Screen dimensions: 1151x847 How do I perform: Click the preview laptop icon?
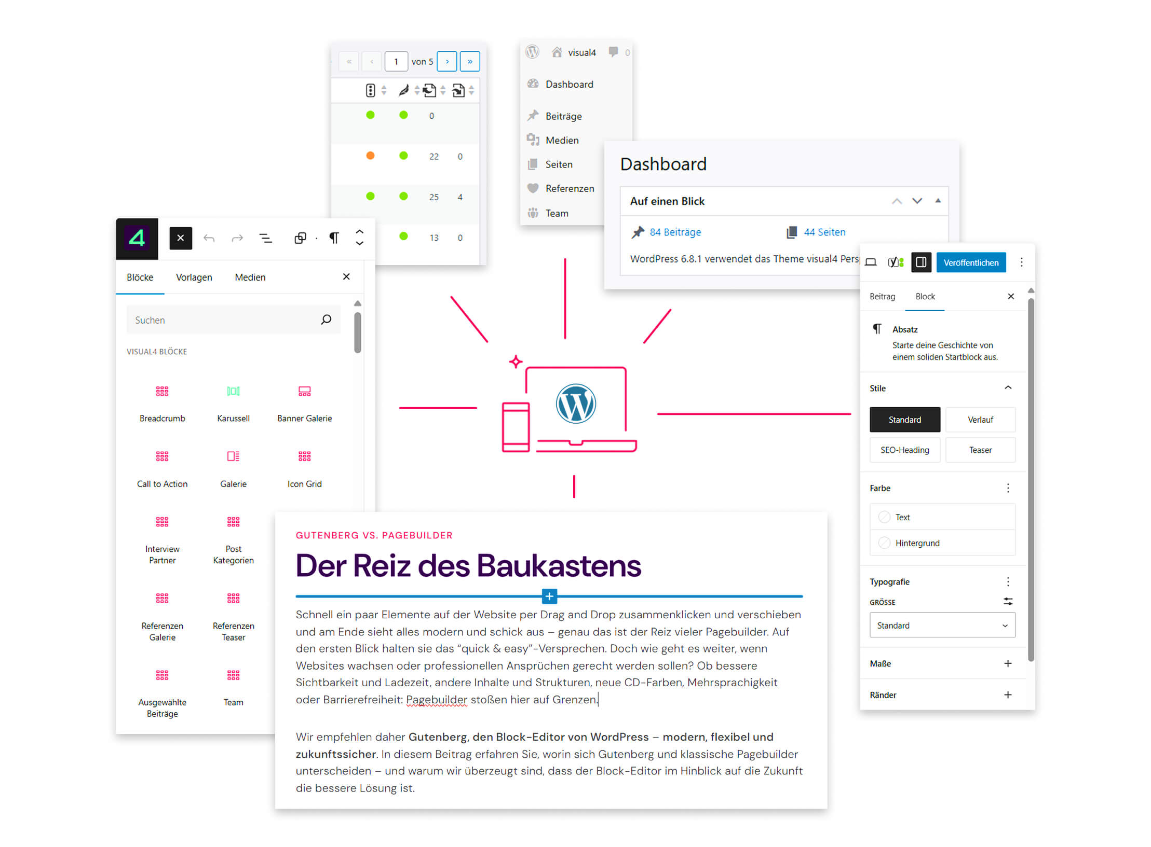[871, 262]
